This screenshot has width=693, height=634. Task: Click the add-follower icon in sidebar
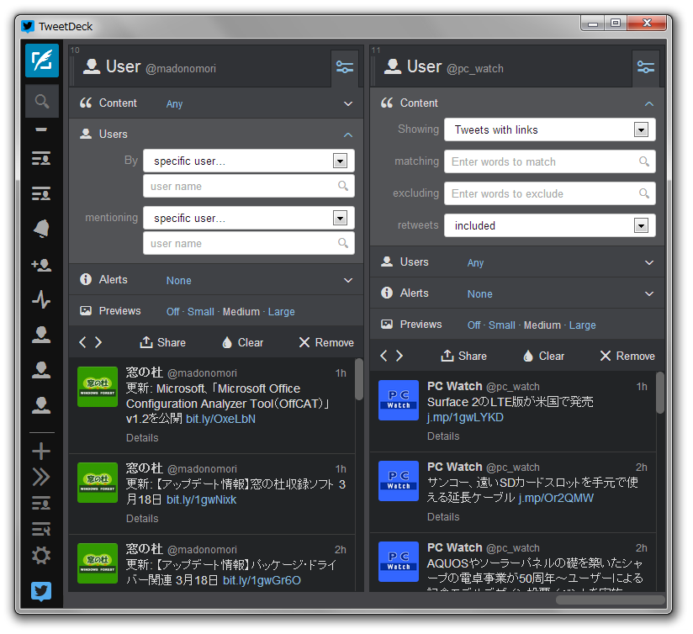tap(41, 262)
